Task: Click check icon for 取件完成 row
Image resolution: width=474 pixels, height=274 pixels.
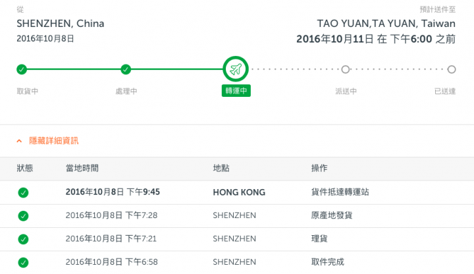Action: pyautogui.click(x=23, y=262)
